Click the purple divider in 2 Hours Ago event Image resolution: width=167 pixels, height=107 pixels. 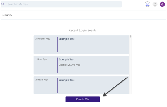(x=57, y=86)
